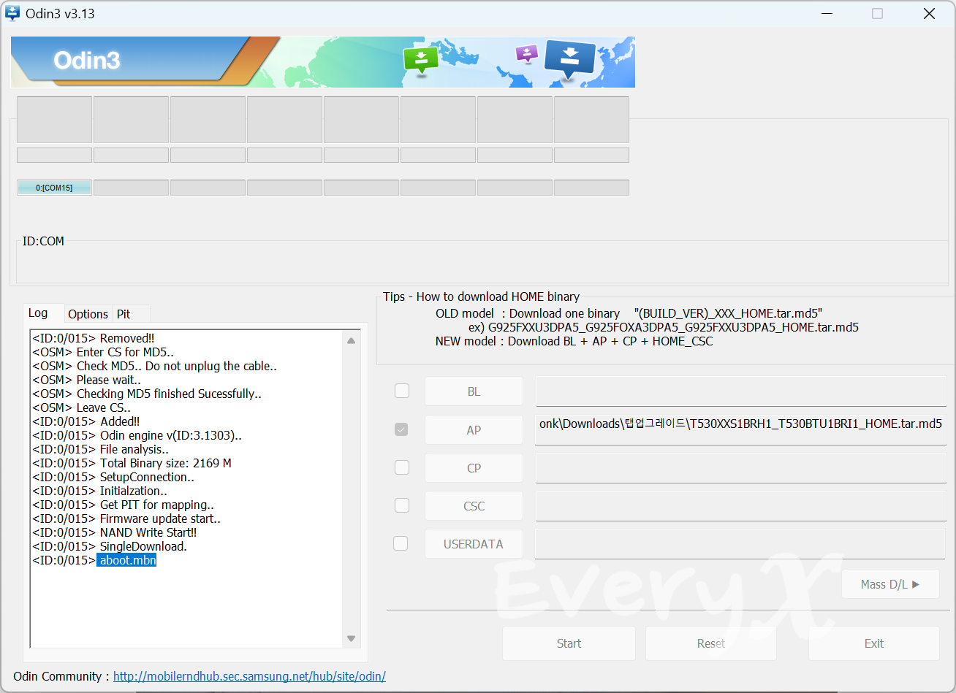Click the CSC file path field
The height and width of the screenshot is (693, 956).
point(741,506)
